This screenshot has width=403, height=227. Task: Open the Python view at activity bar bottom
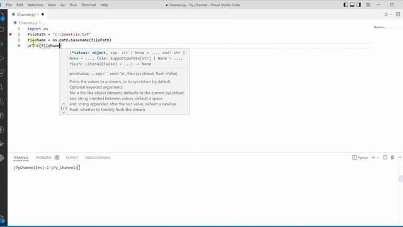[x=2, y=158]
